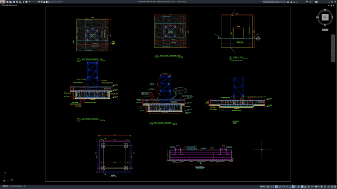This screenshot has height=189, width=337.
Task: Toggle drawing grid display in status bar
Action: coord(268,187)
